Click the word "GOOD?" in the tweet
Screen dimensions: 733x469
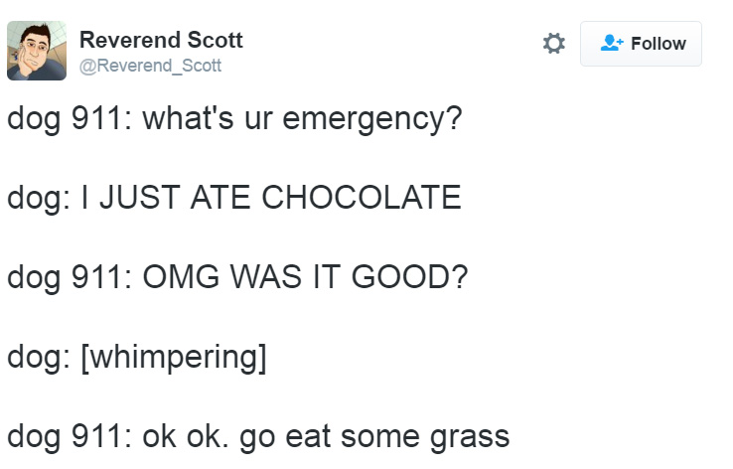(409, 276)
